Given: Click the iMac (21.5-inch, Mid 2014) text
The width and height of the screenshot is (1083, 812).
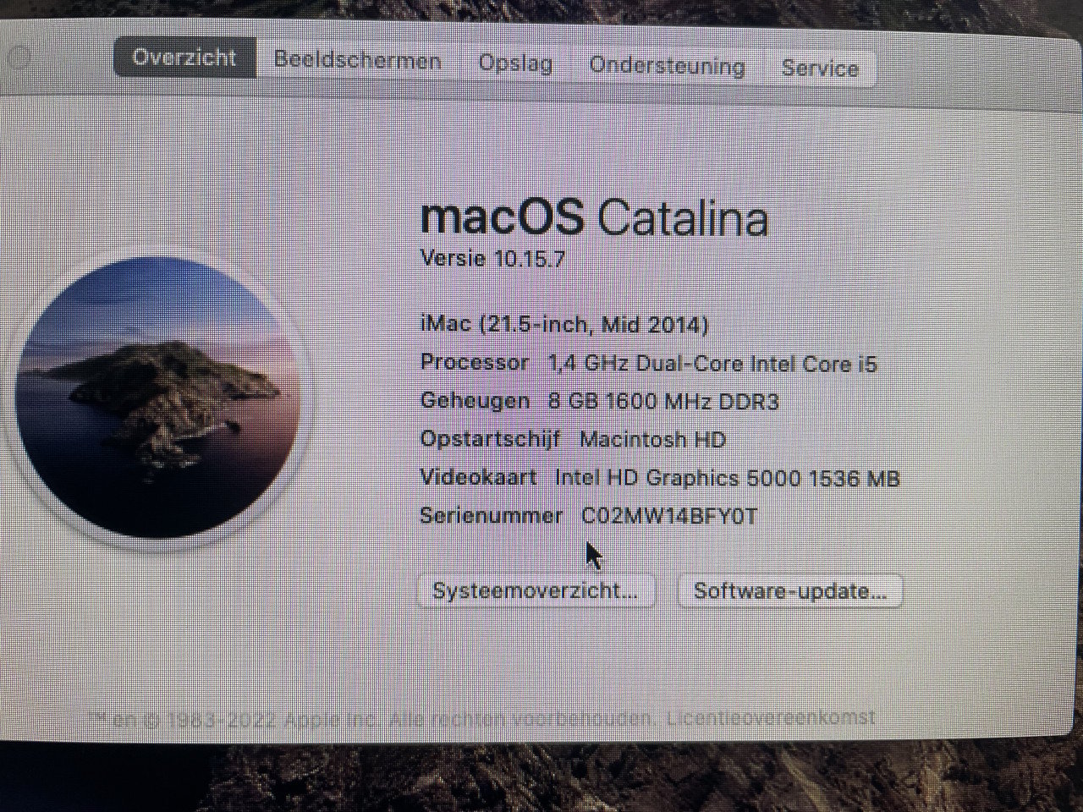Looking at the screenshot, I should [x=564, y=324].
